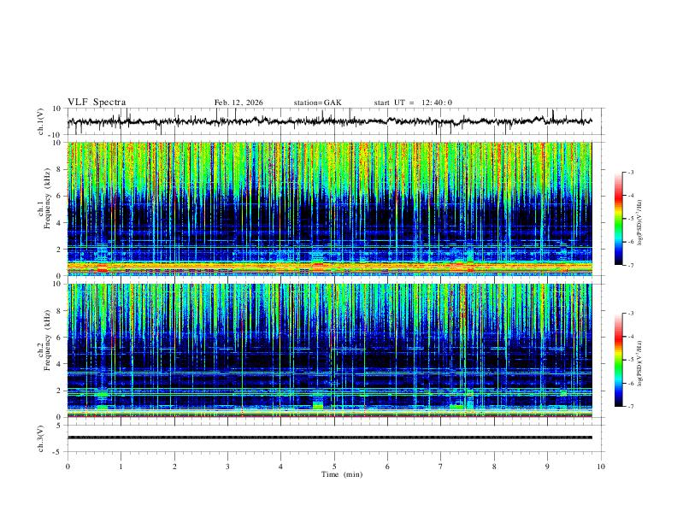The width and height of the screenshot is (677, 523).
Task: Click the time axis tick label '0'
Action: 68,467
